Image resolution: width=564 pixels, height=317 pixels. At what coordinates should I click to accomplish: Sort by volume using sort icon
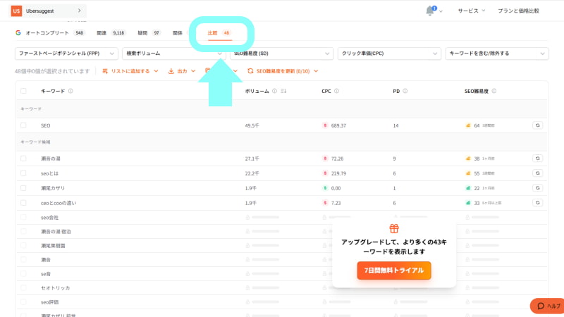283,91
